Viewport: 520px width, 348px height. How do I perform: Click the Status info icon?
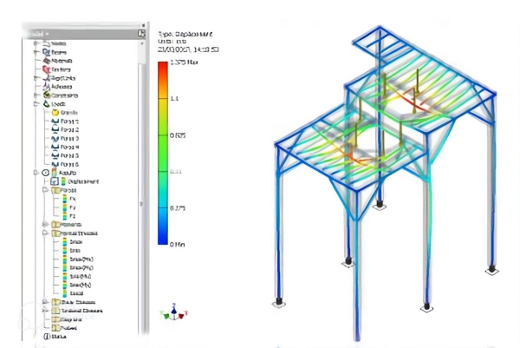click(47, 337)
